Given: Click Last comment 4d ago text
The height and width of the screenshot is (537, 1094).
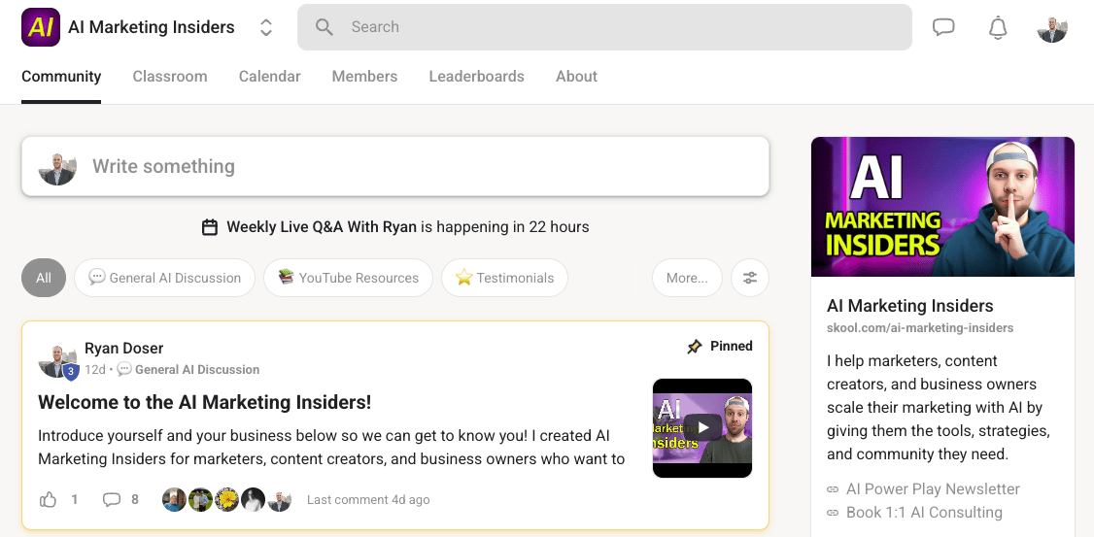Looking at the screenshot, I should [368, 500].
